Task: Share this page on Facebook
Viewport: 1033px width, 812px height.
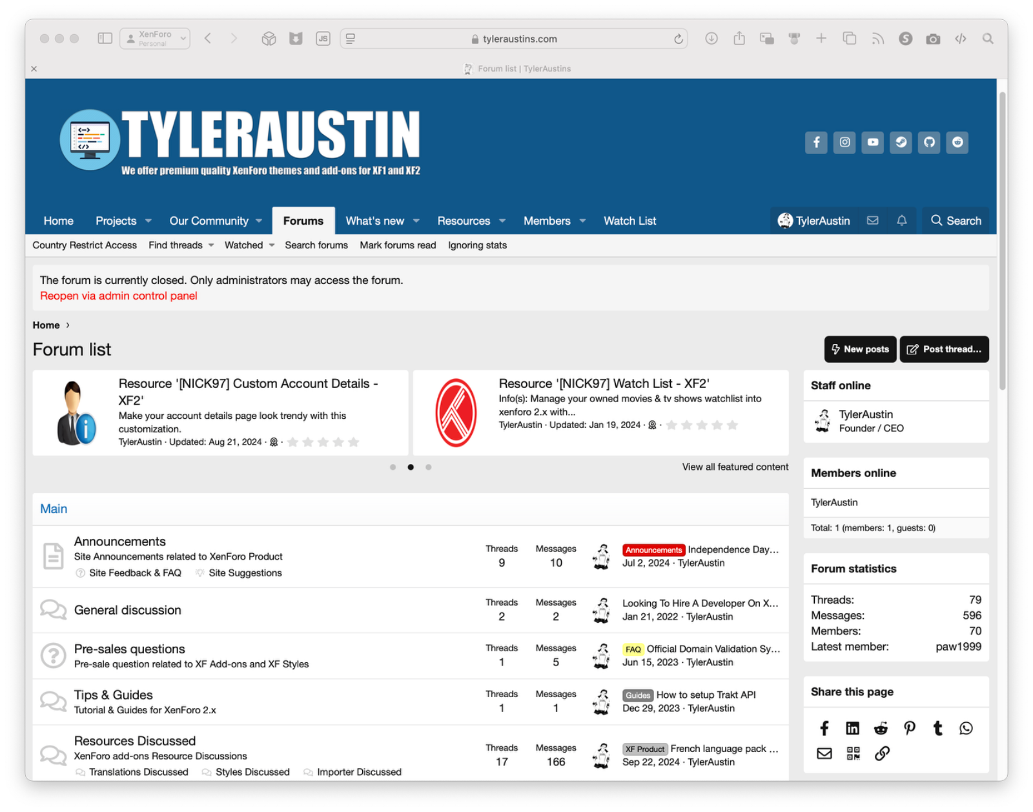Action: pyautogui.click(x=824, y=729)
